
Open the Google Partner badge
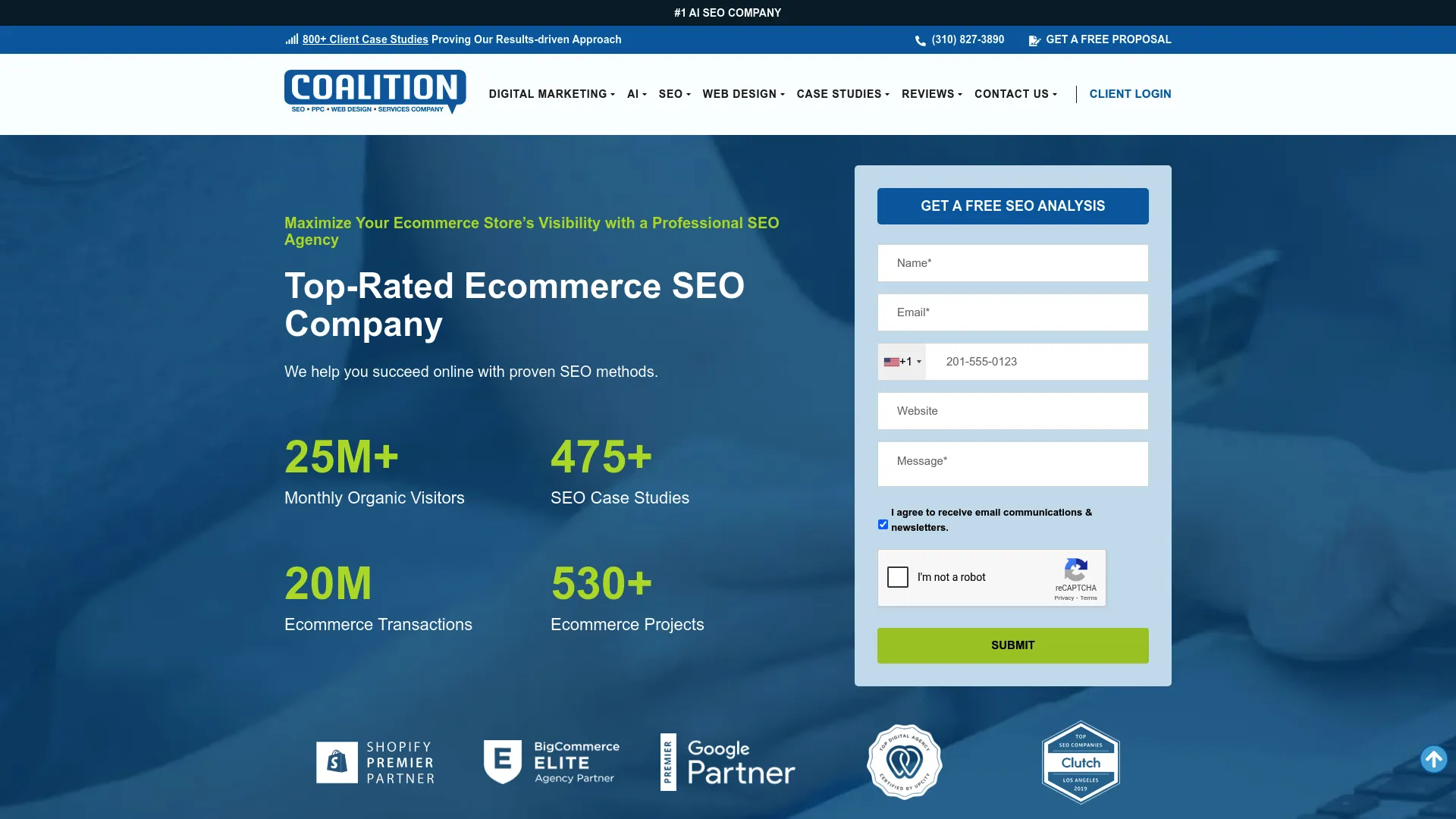(x=727, y=761)
